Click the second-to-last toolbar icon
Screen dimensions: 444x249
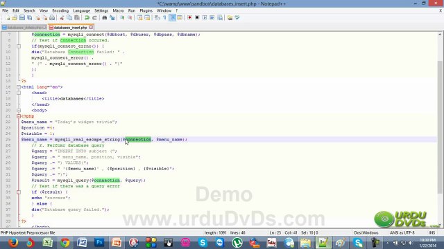pos(230,18)
